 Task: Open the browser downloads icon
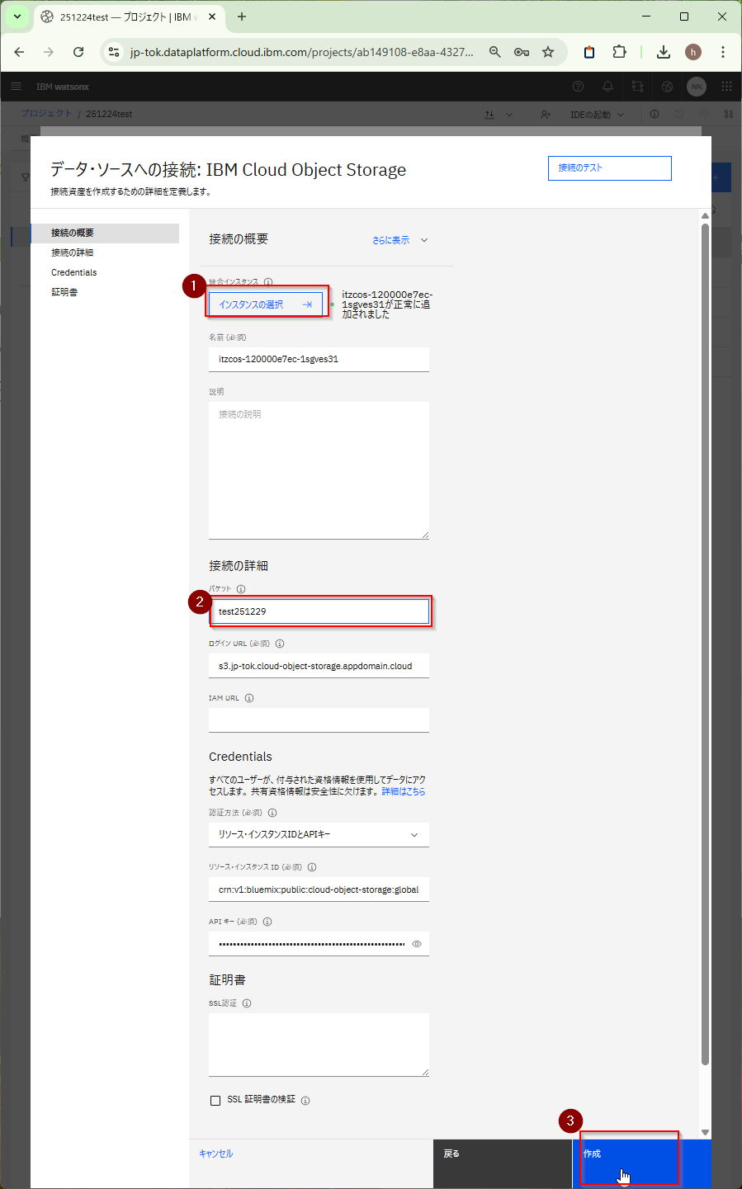(x=664, y=52)
